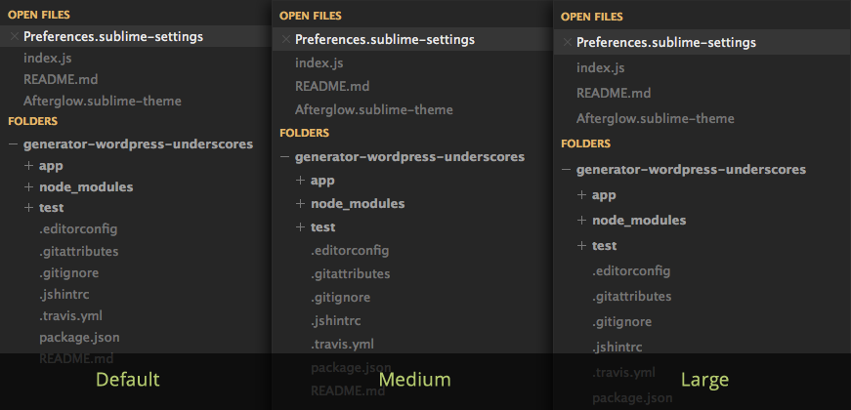Screen dimensions: 851x410
Task: Select the app folder label in Medium panel
Action: point(323,181)
